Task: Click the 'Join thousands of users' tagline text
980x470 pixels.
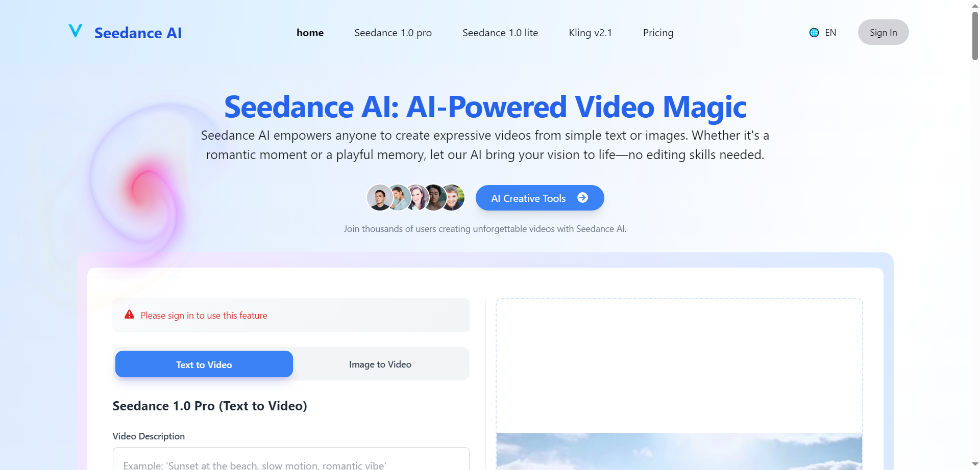Action: click(x=485, y=229)
